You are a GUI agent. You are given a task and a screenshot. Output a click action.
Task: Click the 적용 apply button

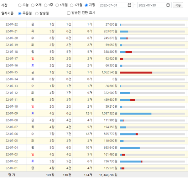[x=178, y=5]
